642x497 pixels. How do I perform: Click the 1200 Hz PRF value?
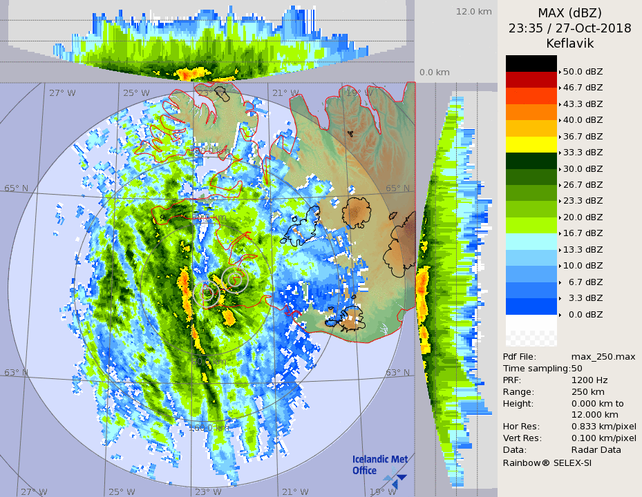[x=589, y=380]
